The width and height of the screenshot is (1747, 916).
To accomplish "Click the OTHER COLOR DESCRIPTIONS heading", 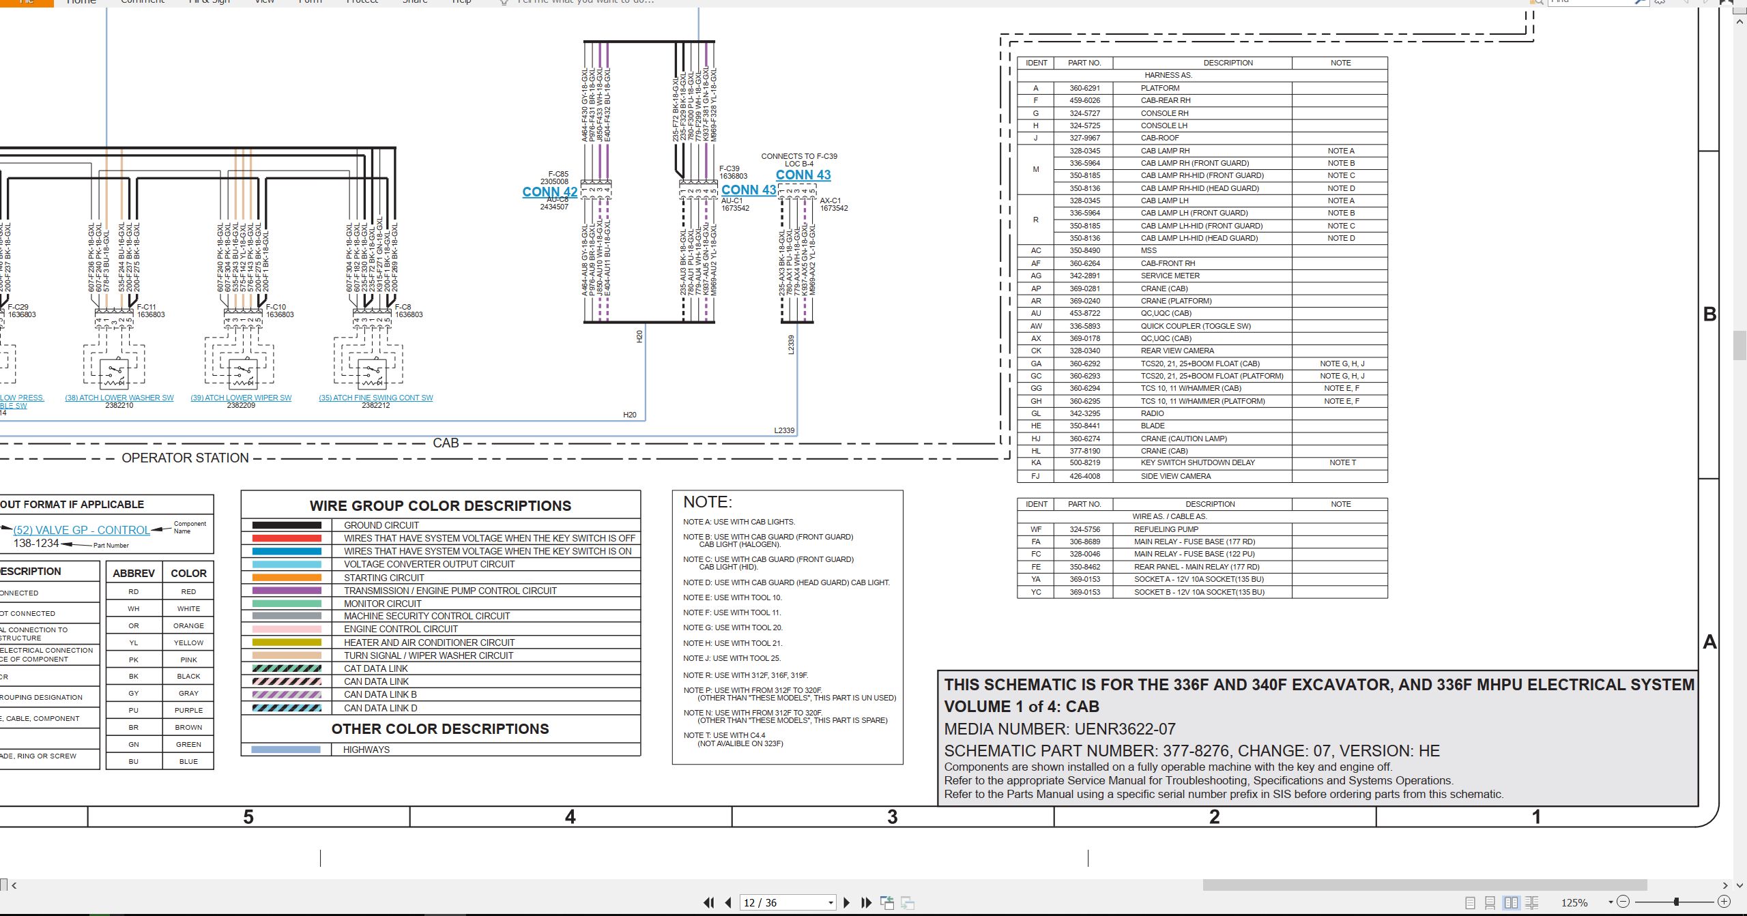I will 440,729.
